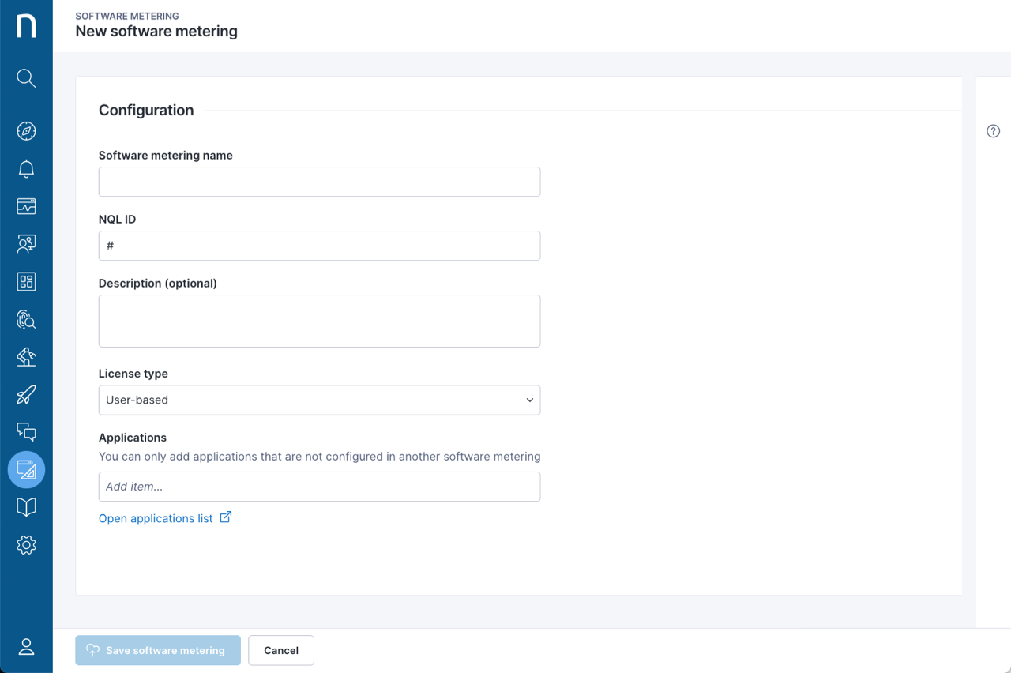The height and width of the screenshot is (673, 1011).
Task: Open the fingerprint investigation icon
Action: pyautogui.click(x=26, y=319)
